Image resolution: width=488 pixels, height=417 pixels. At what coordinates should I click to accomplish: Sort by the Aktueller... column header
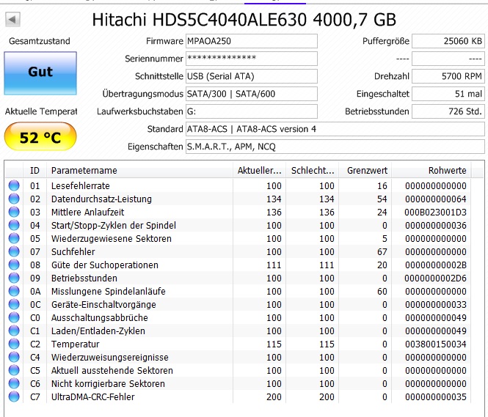pos(259,170)
